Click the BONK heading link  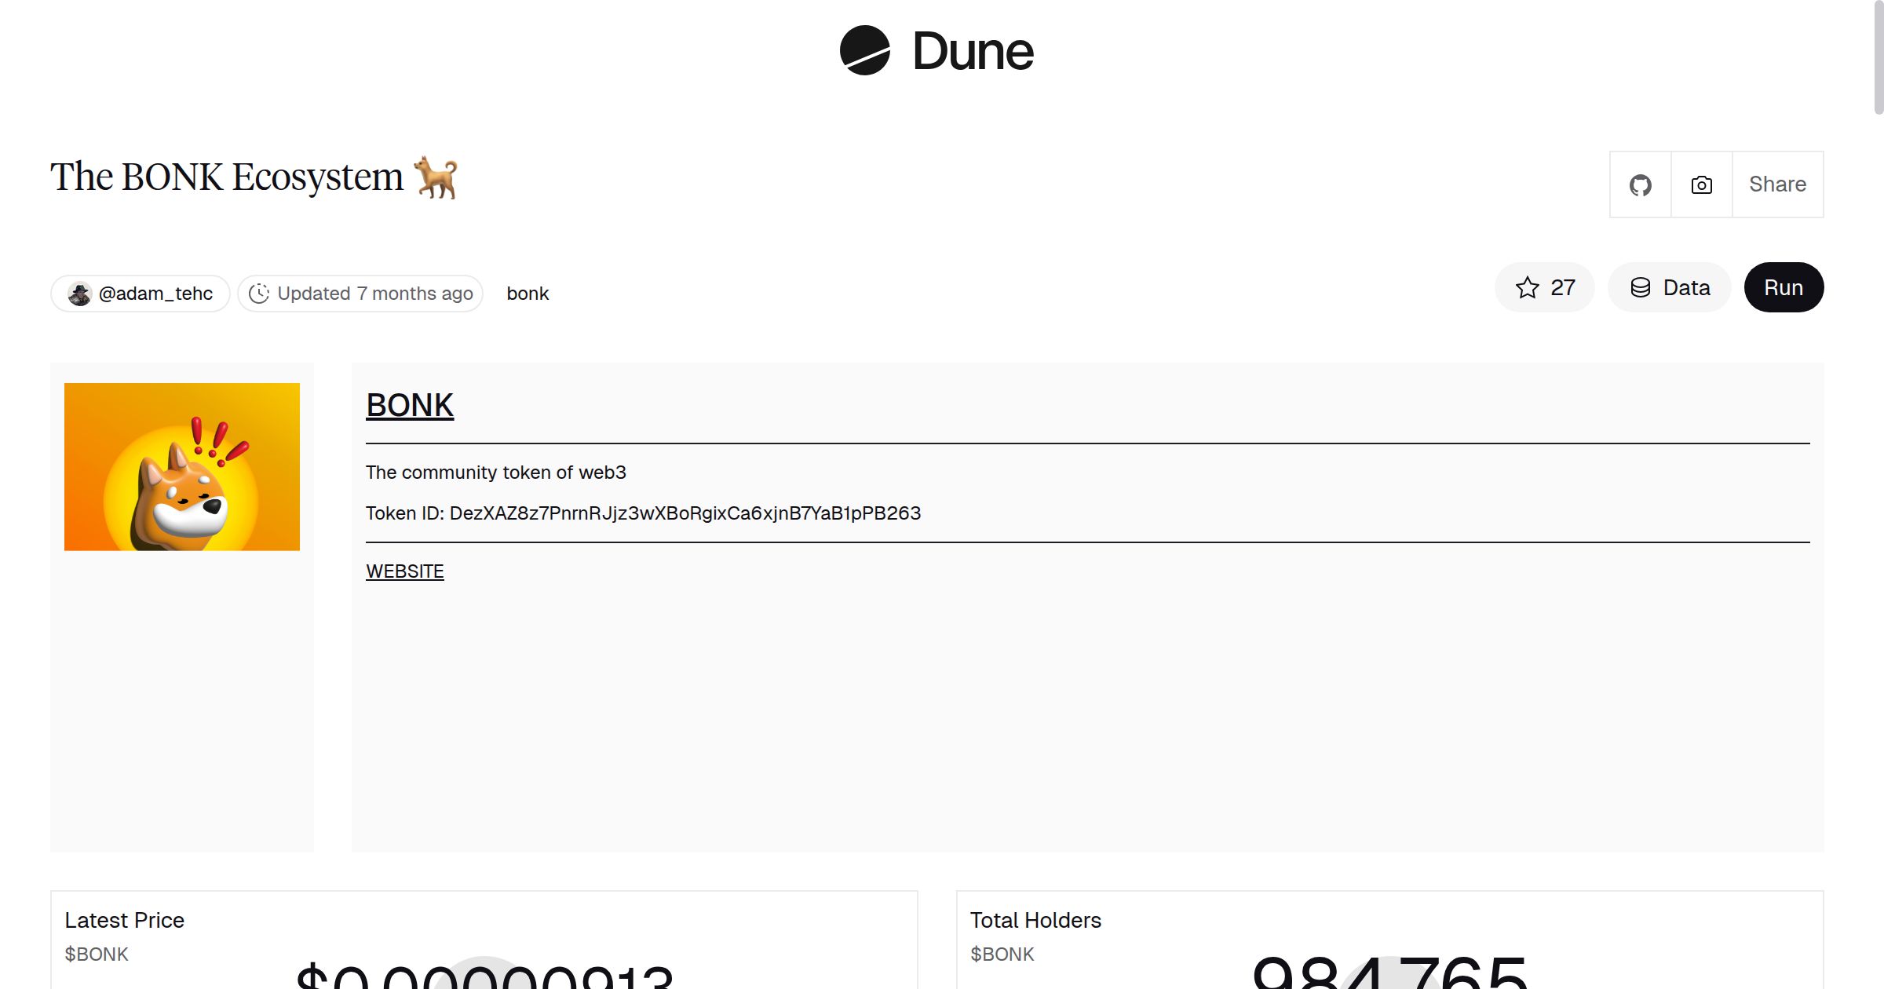coord(409,405)
